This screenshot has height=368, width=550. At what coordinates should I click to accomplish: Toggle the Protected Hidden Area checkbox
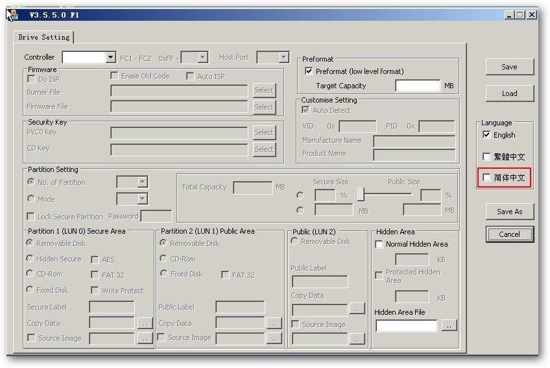tap(379, 275)
